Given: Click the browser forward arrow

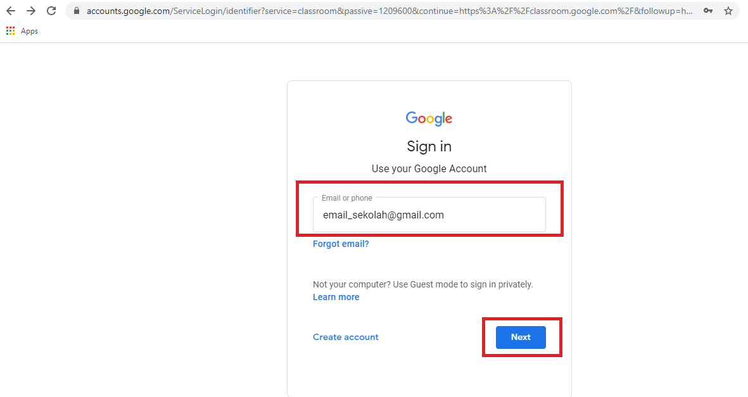Looking at the screenshot, I should 31,11.
